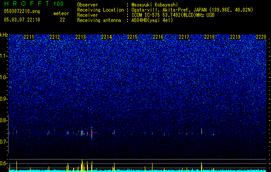Click the kHz axis unit label
The width and height of the screenshot is (271, 172).
[4, 35]
